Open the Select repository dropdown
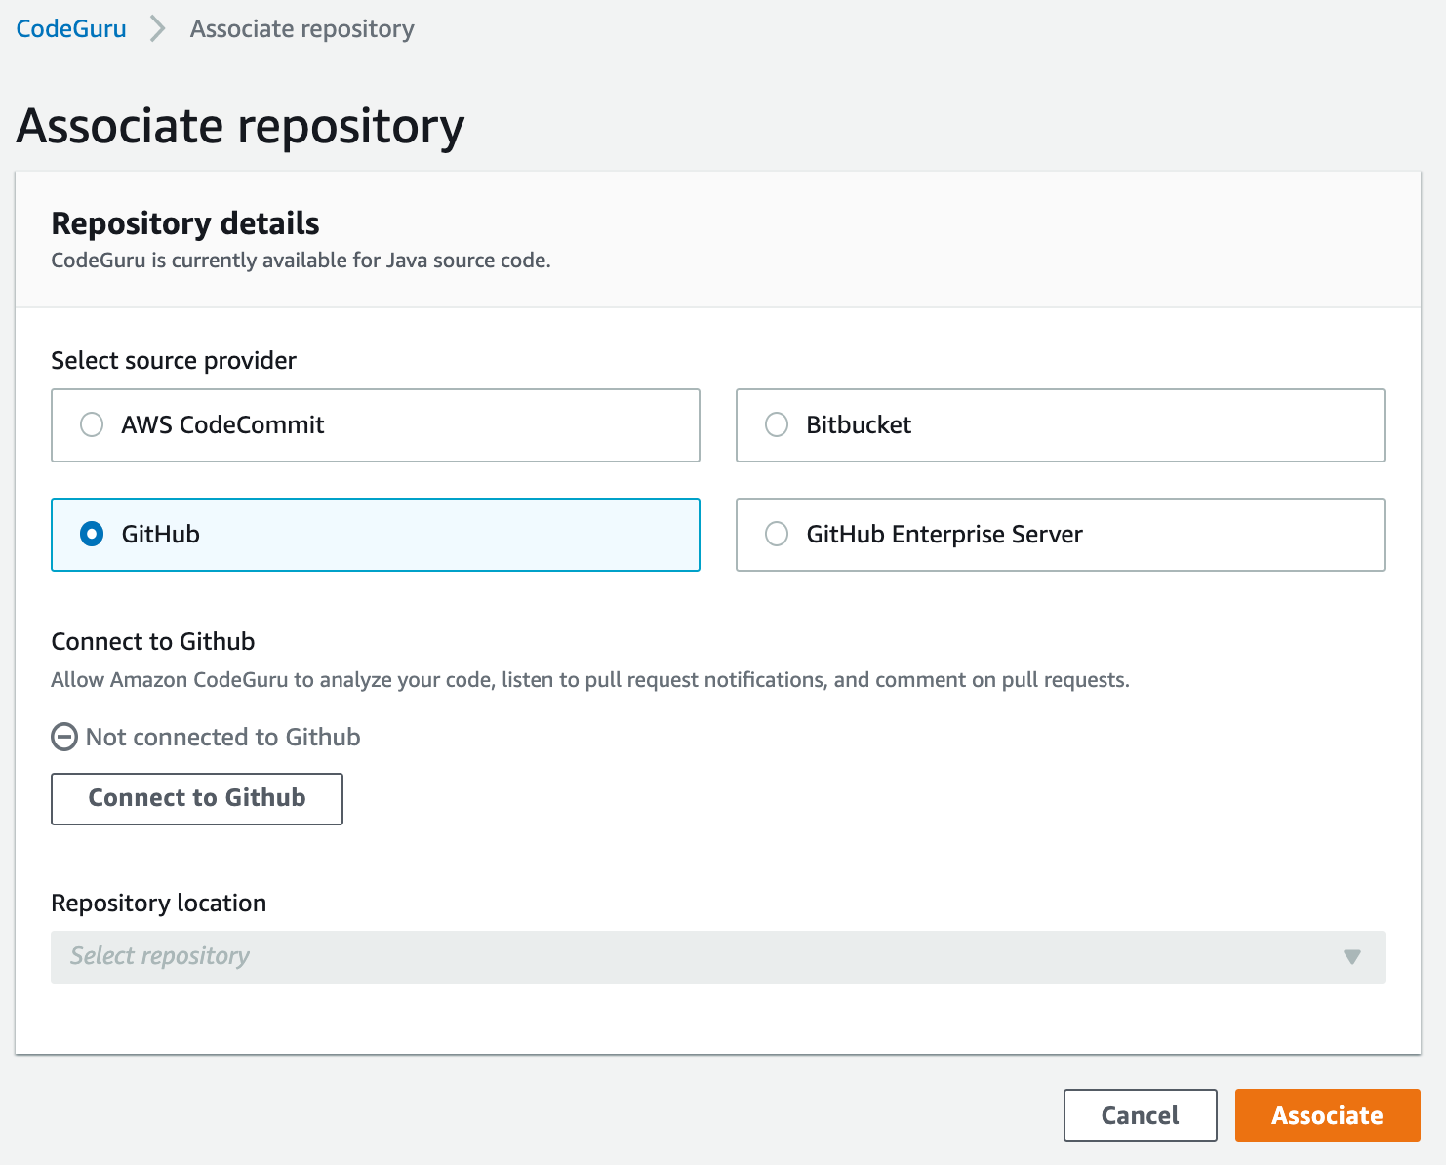 (x=718, y=957)
